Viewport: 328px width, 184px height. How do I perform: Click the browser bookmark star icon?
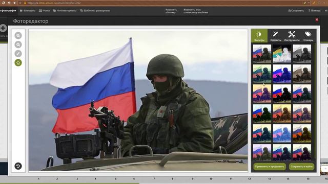point(14,3)
